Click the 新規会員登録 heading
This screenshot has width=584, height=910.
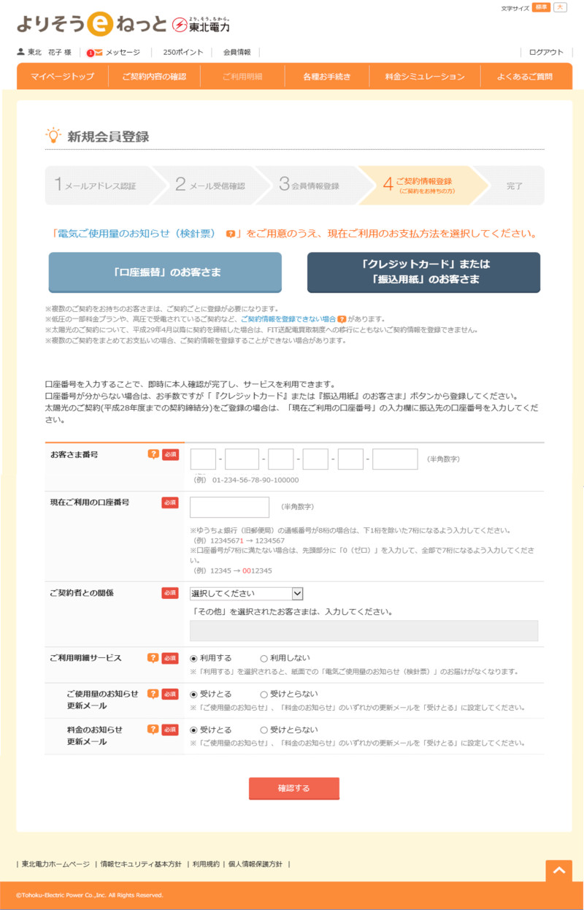tap(109, 137)
